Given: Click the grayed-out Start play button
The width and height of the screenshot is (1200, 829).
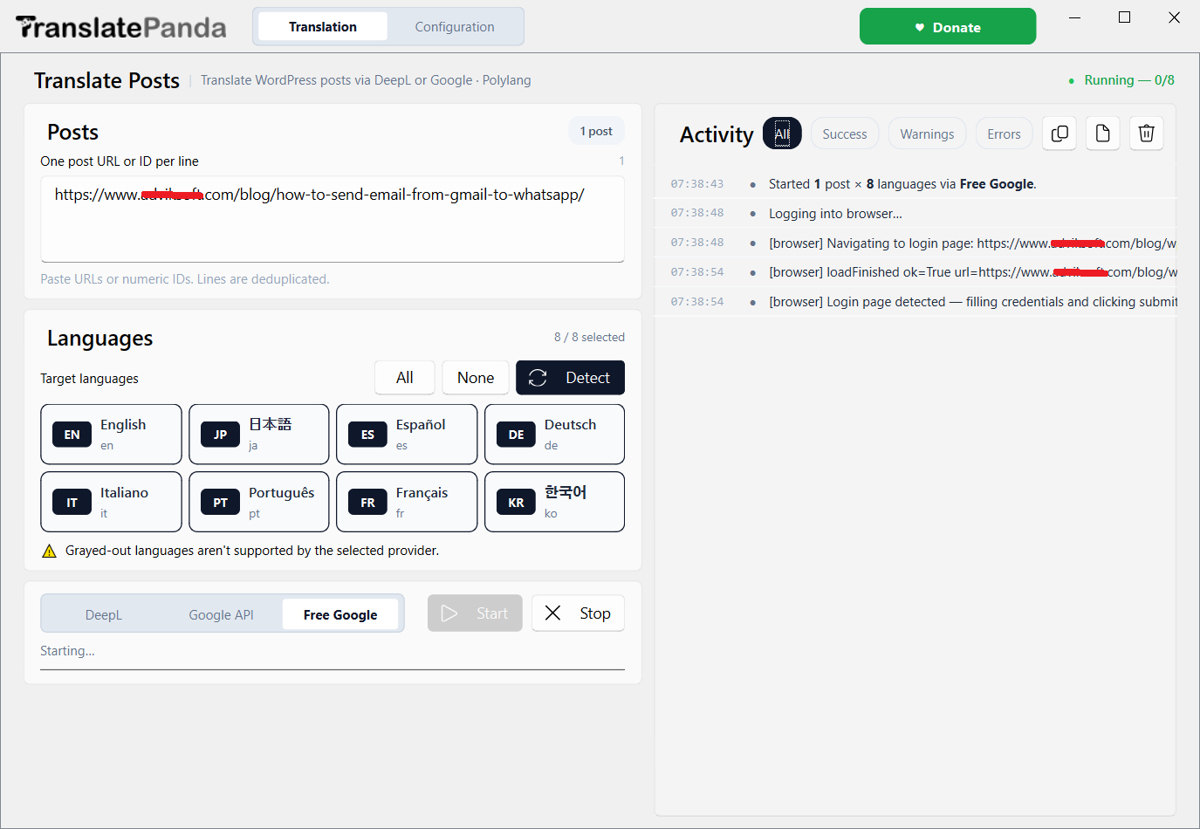Looking at the screenshot, I should click(475, 613).
